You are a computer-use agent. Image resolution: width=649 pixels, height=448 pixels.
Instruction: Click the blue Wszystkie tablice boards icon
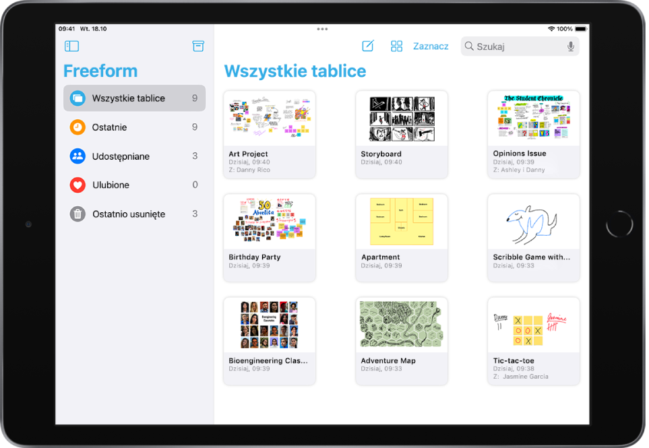78,98
